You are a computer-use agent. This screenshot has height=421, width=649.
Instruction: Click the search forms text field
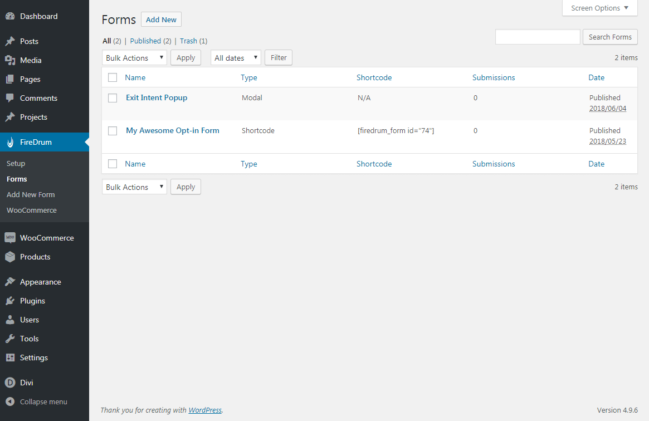point(538,37)
